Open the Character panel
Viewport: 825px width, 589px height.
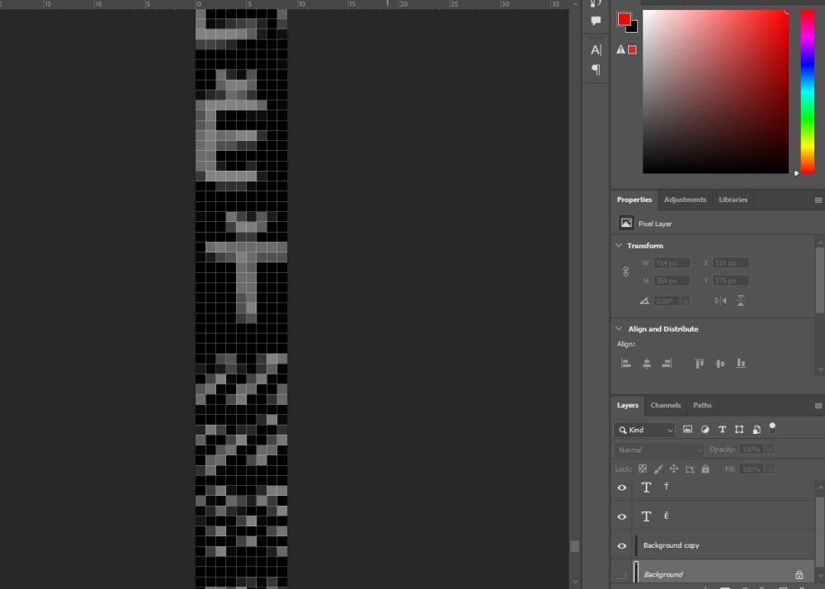pyautogui.click(x=596, y=49)
